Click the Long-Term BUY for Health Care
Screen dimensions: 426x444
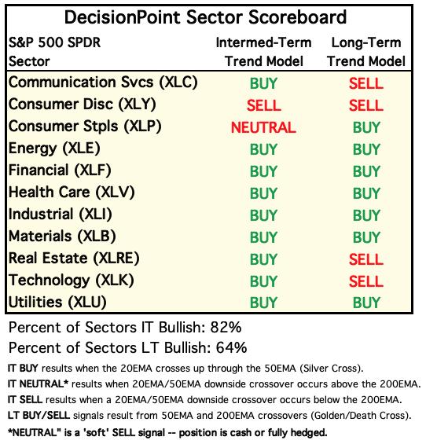point(366,193)
